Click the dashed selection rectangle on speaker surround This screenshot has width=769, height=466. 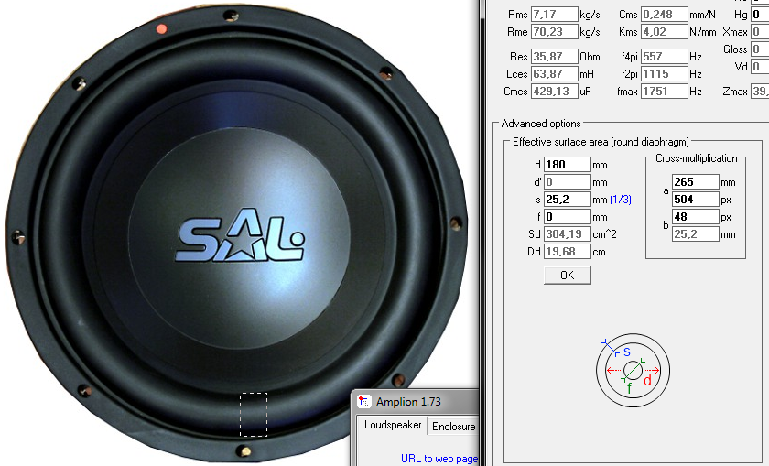[254, 415]
